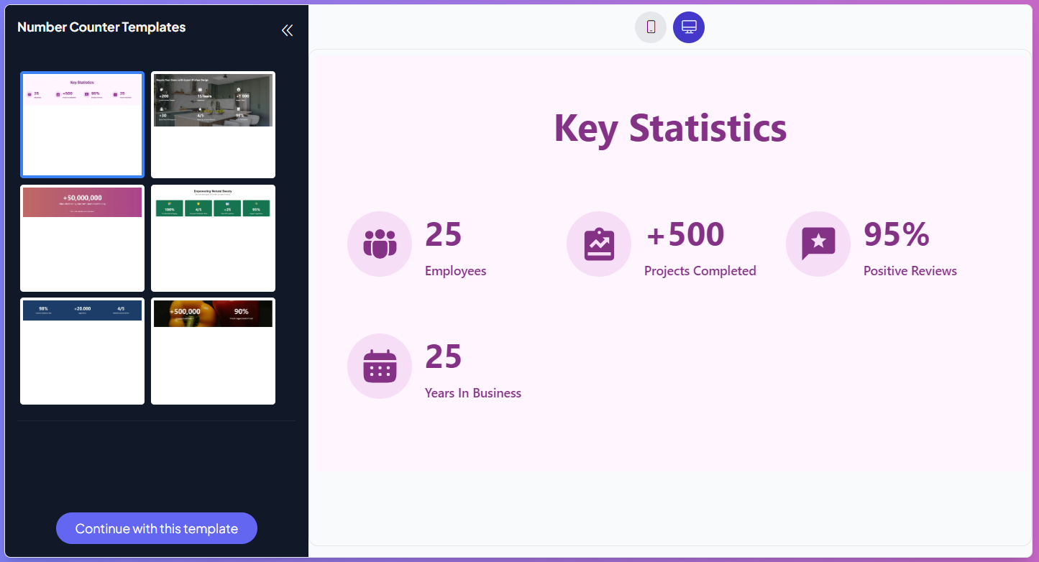Screen dimensions: 1039x562
Task: Click the Employees group-of-people icon
Action: tap(379, 244)
